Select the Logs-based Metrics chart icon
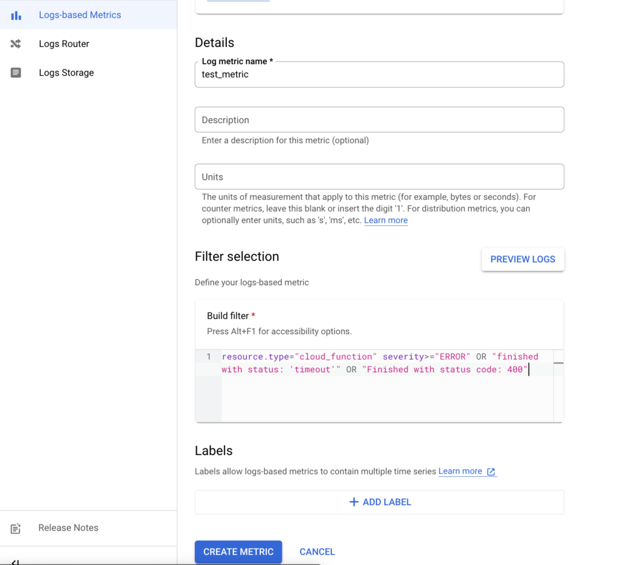 click(x=14, y=15)
